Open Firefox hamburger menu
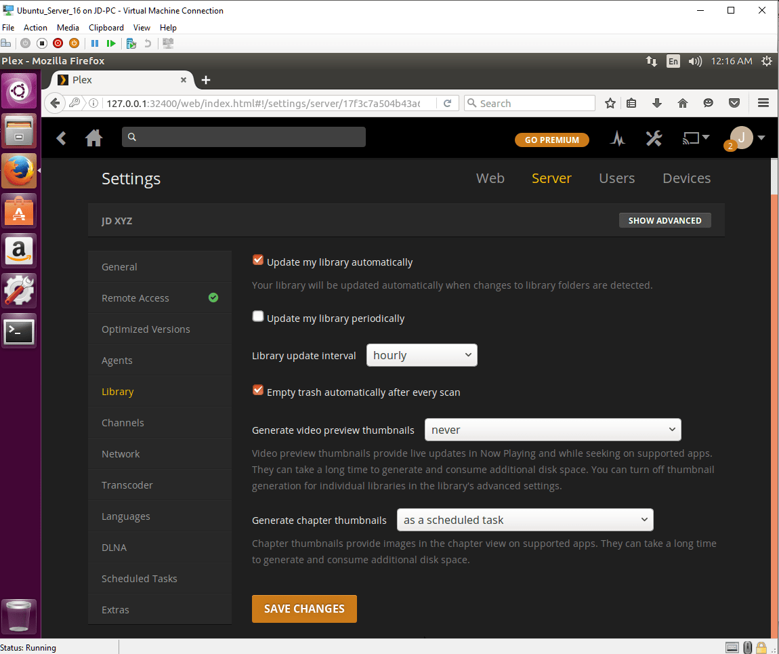Viewport: 779px width, 654px height. [763, 103]
